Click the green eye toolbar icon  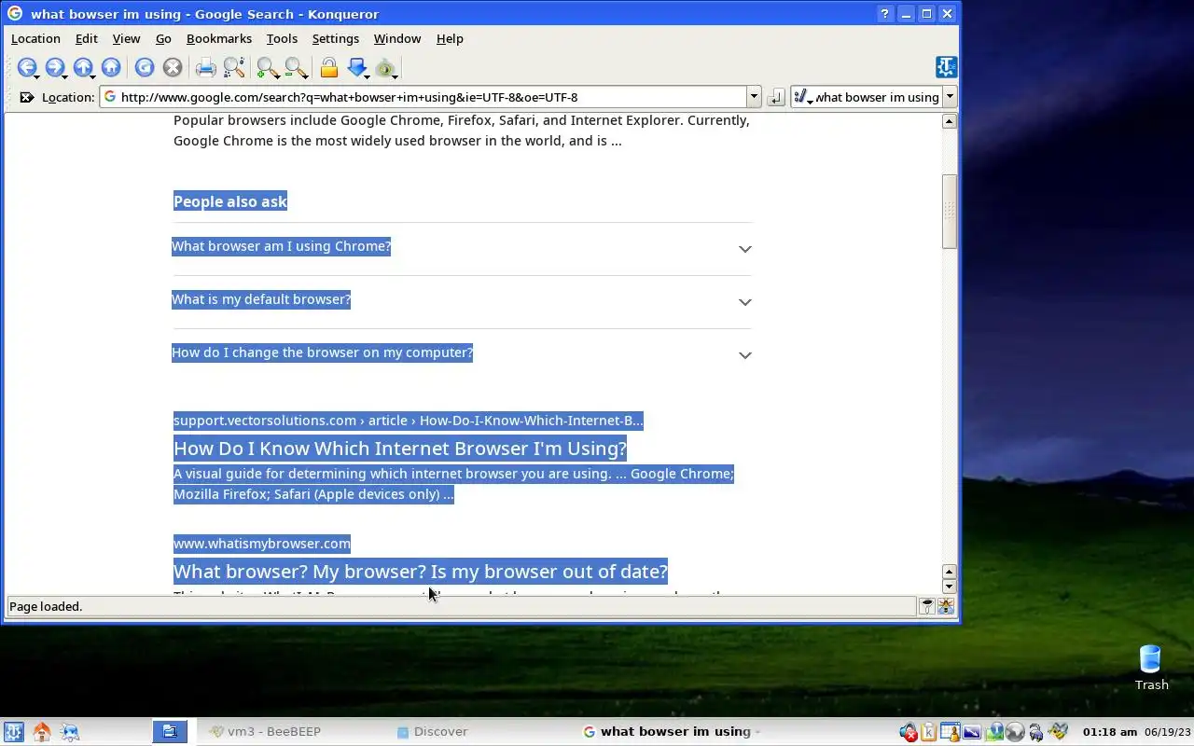[x=385, y=68]
